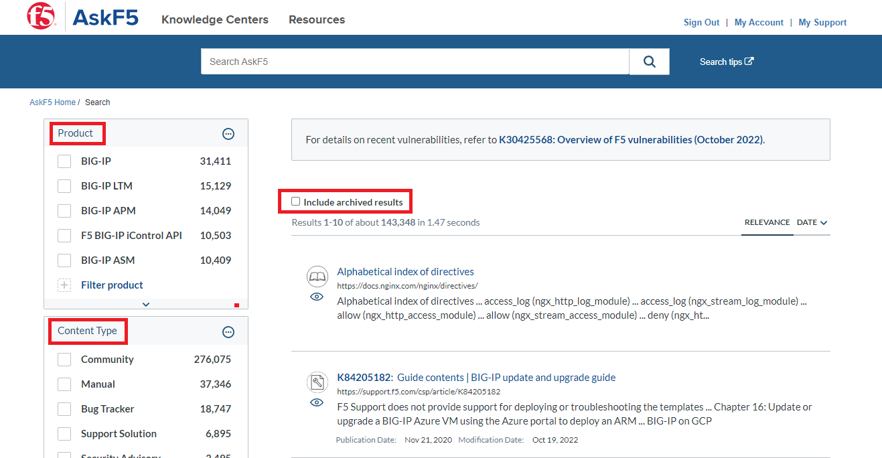The image size is (882, 458).
Task: Click the BIG-IP APM count 14,049
Action: pyautogui.click(x=216, y=211)
